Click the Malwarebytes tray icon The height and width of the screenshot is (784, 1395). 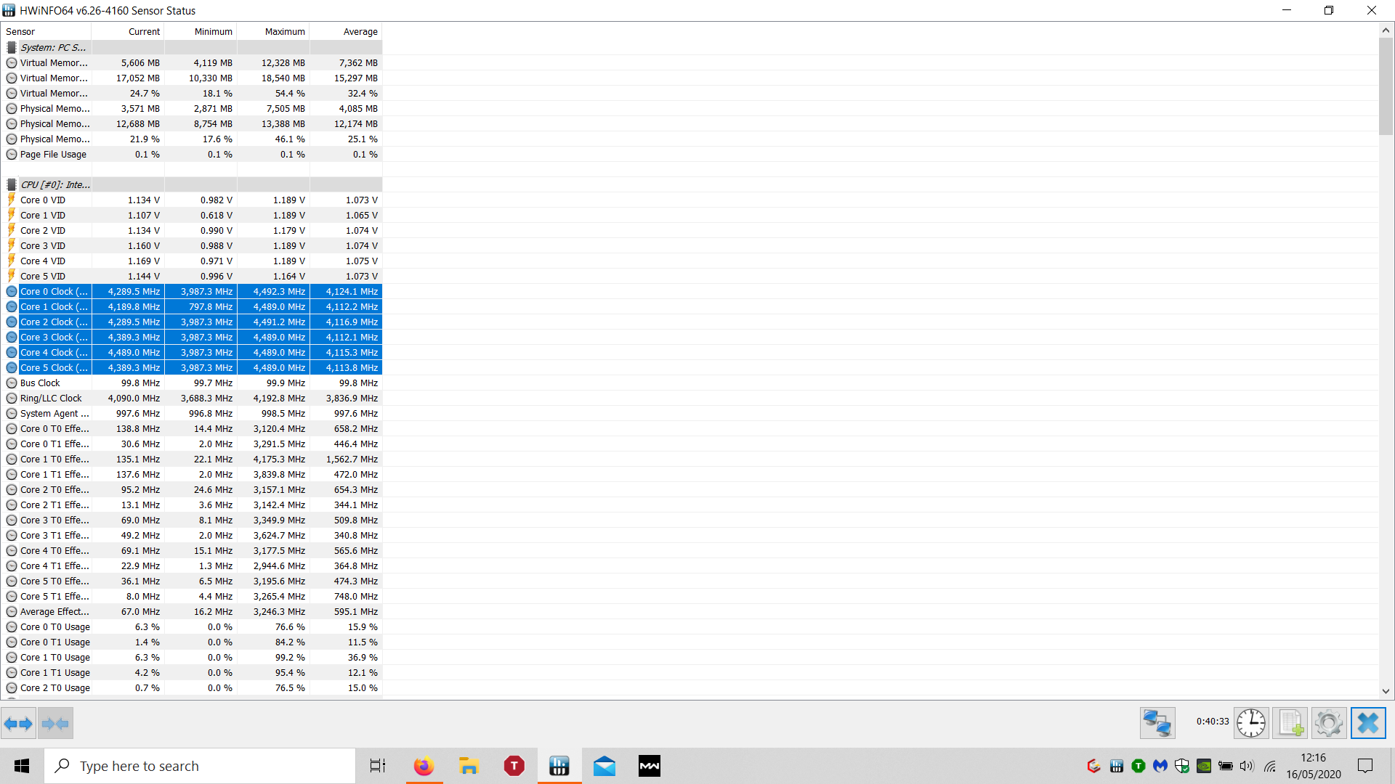1160,766
